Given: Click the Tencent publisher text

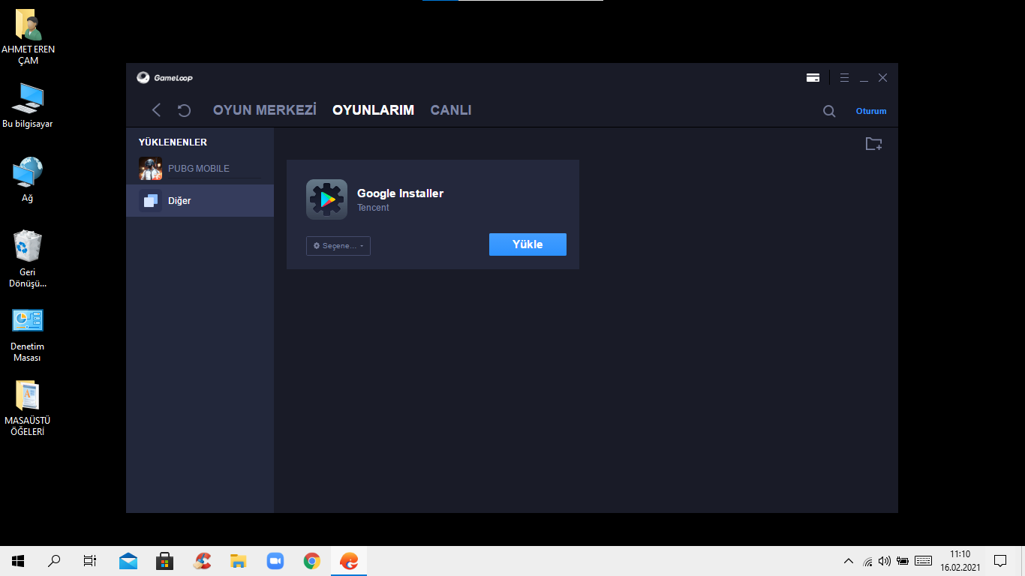Looking at the screenshot, I should tap(373, 208).
